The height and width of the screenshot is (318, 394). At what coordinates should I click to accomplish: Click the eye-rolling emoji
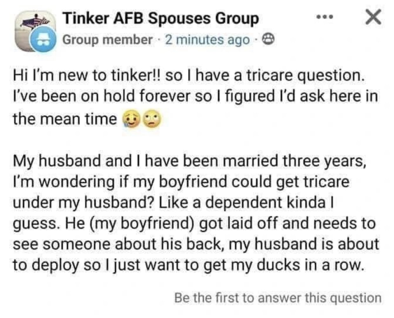[x=152, y=120]
